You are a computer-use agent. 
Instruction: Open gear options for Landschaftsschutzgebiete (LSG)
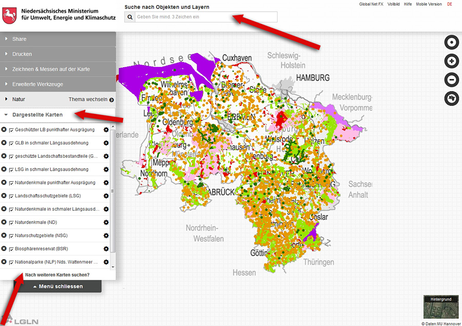pos(106,196)
